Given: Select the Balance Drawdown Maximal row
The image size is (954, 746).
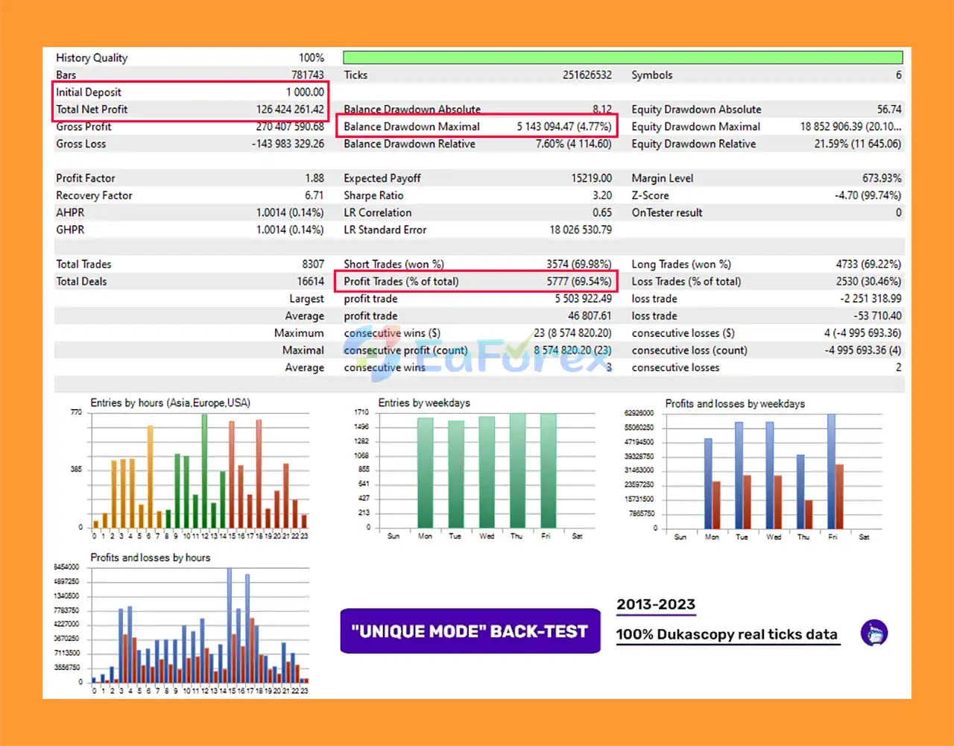Looking at the screenshot, I should point(477,127).
